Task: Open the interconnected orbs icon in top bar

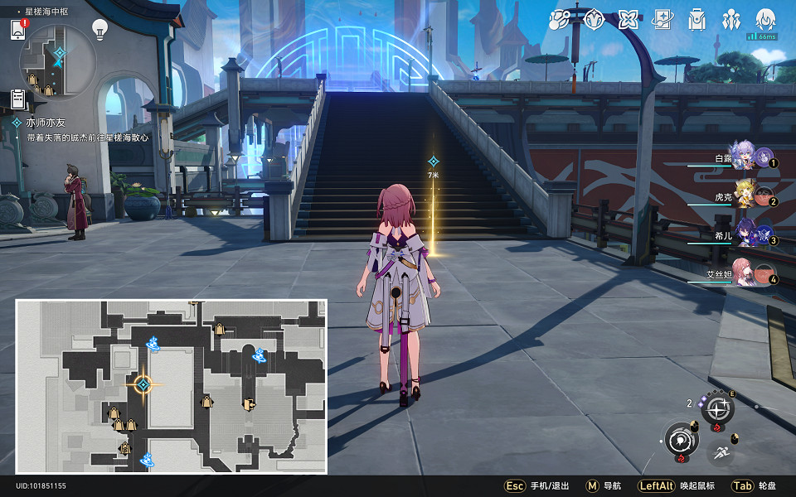Action: 559,19
